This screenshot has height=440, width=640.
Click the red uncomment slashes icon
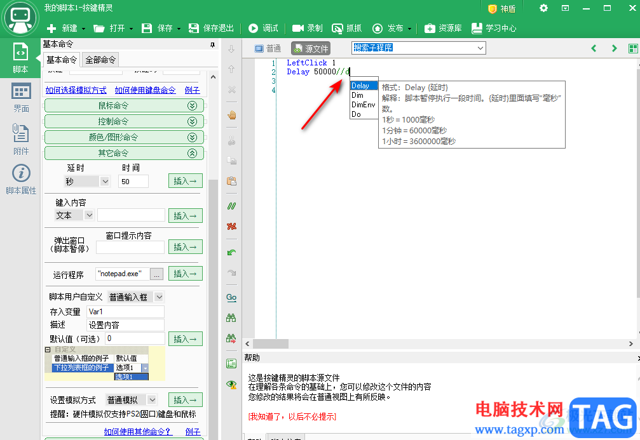point(231,226)
